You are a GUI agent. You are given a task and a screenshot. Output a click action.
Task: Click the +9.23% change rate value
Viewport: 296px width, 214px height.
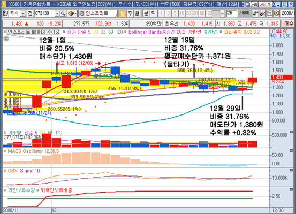55,24
